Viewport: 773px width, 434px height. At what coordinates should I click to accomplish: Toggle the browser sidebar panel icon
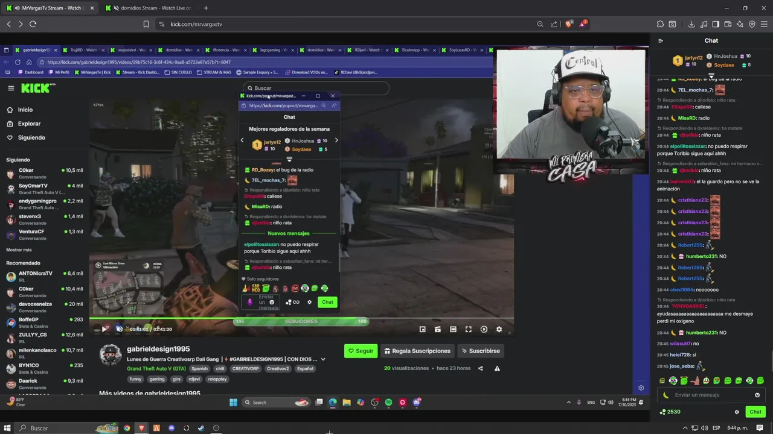(716, 24)
